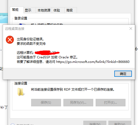Click the CredSSP 加密 Oracle 修正 message
Viewport: 138px width, 125px height.
click(x=47, y=57)
